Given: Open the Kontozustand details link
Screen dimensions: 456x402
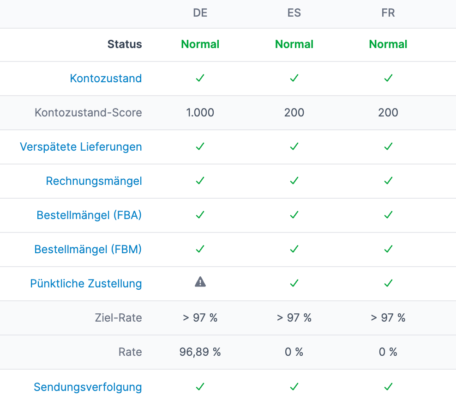Looking at the screenshot, I should [106, 79].
